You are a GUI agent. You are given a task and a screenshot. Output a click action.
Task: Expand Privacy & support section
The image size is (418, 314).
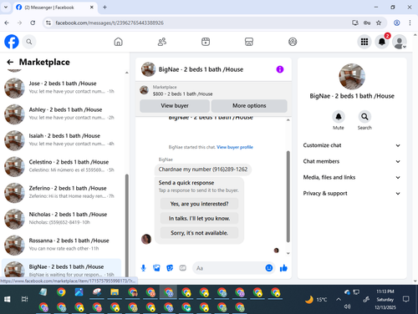[352, 194]
